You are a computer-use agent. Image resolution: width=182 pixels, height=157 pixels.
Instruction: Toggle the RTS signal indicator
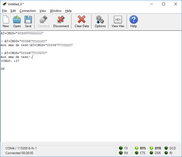click(x=140, y=148)
